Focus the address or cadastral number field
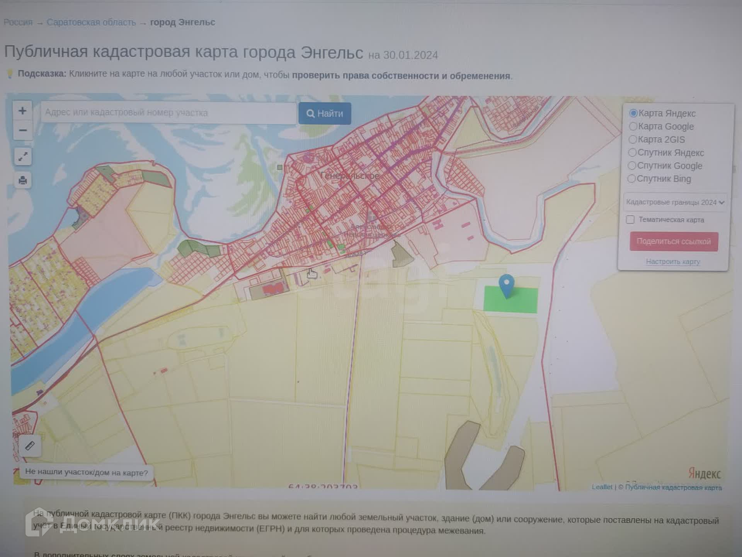 [x=168, y=113]
